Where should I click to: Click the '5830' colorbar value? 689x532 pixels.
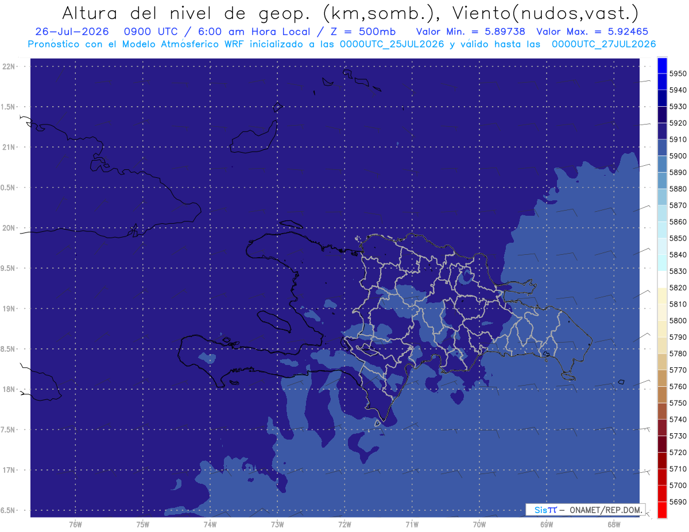click(678, 271)
